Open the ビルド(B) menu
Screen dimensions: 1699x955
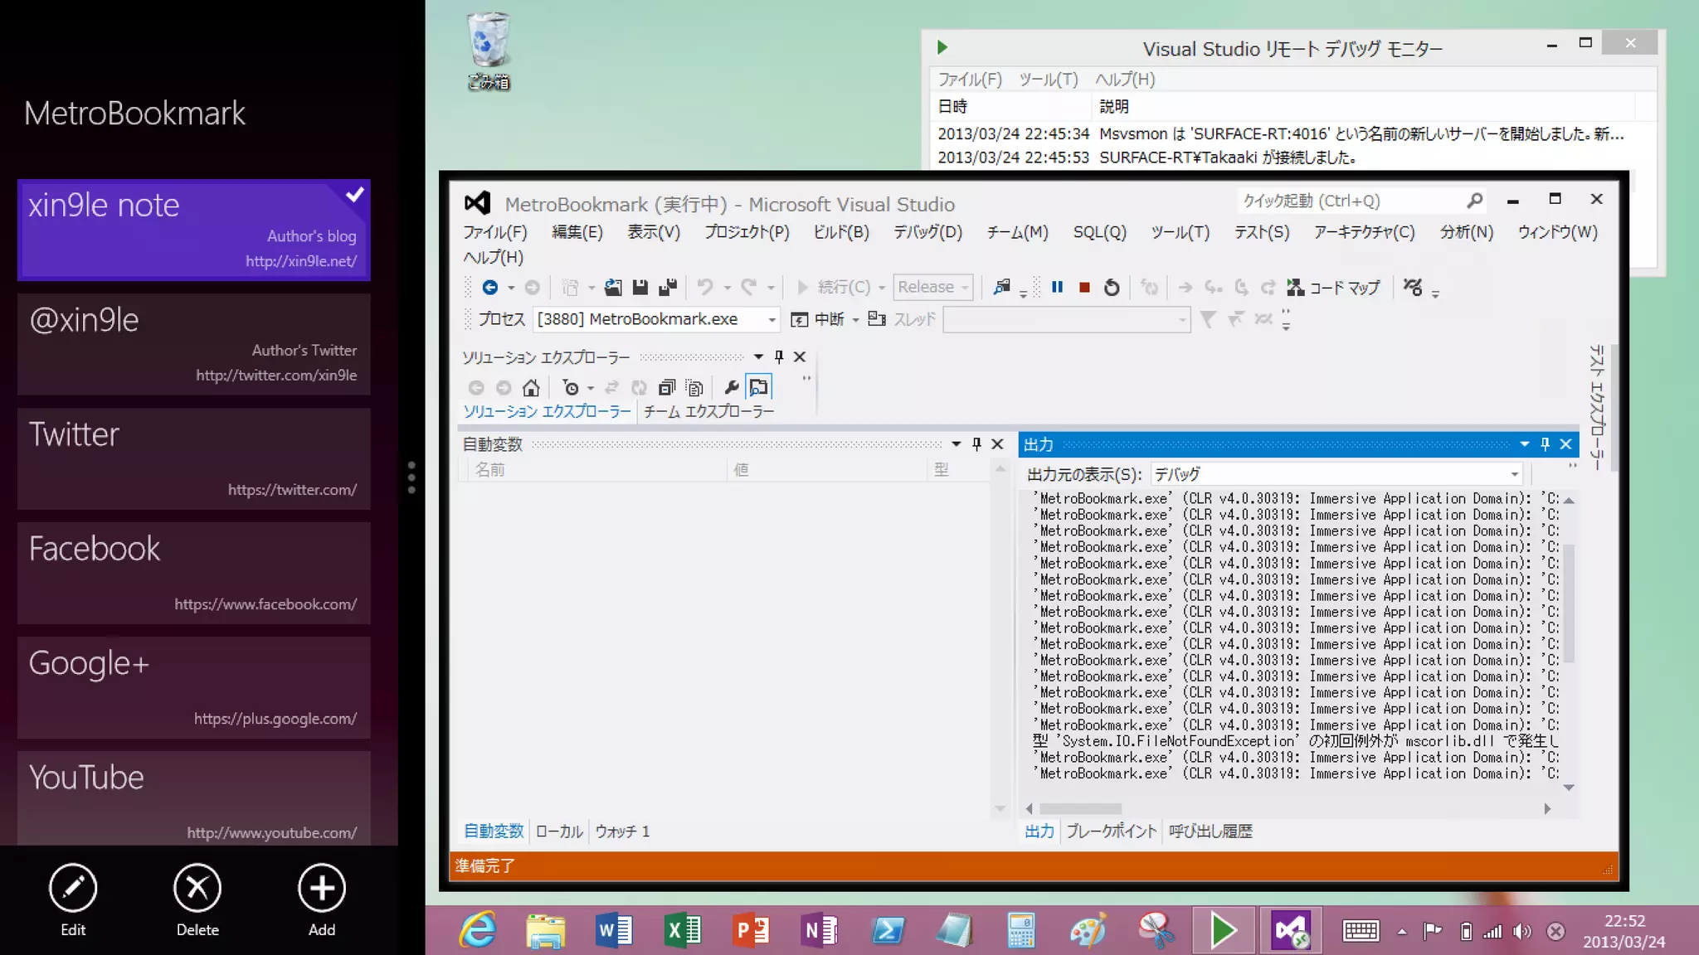tap(841, 232)
